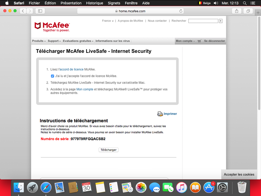Open the Mail stamp icon in dock
This screenshot has width=261, height=196.
tap(59, 188)
